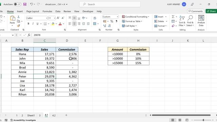217x122 pixels.
Task: Select the Format Painter brush
Action: [x=19, y=26]
